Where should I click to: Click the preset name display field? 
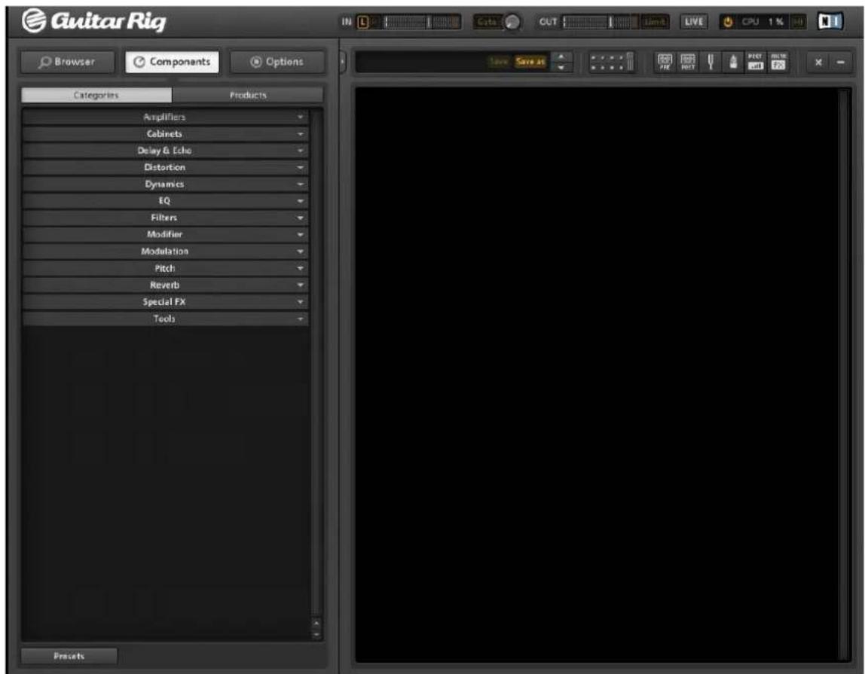pyautogui.click(x=422, y=62)
